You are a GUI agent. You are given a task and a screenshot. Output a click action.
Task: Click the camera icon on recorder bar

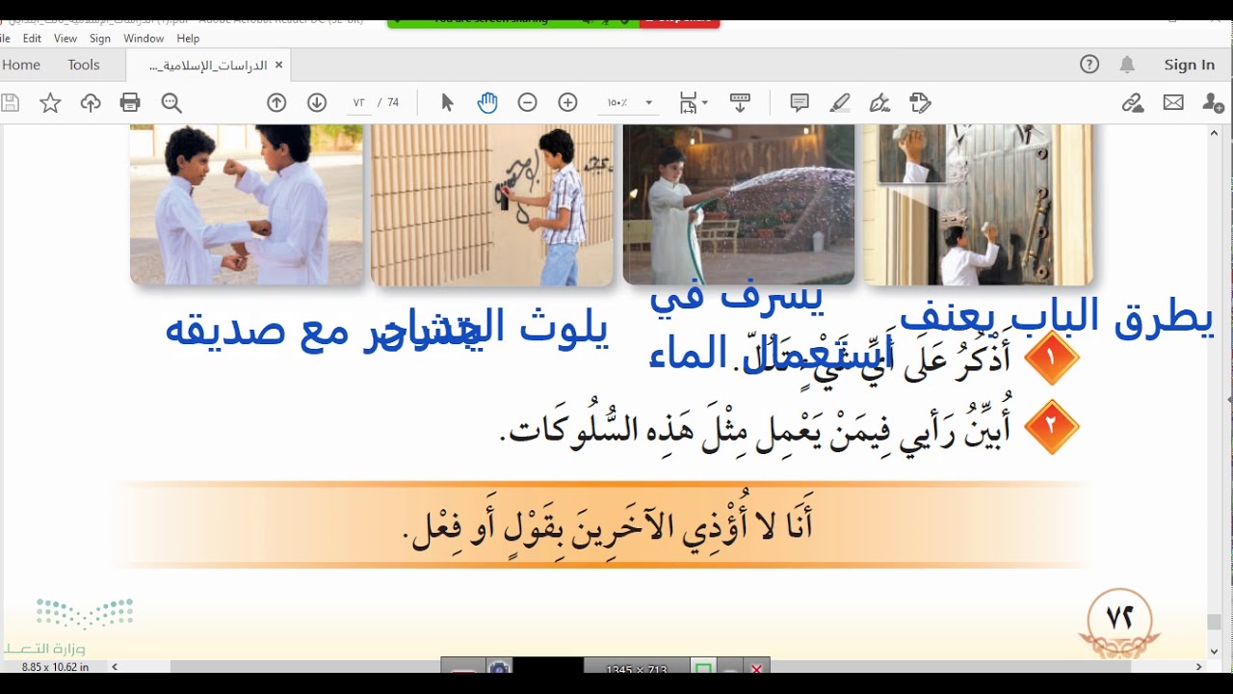coord(499,668)
